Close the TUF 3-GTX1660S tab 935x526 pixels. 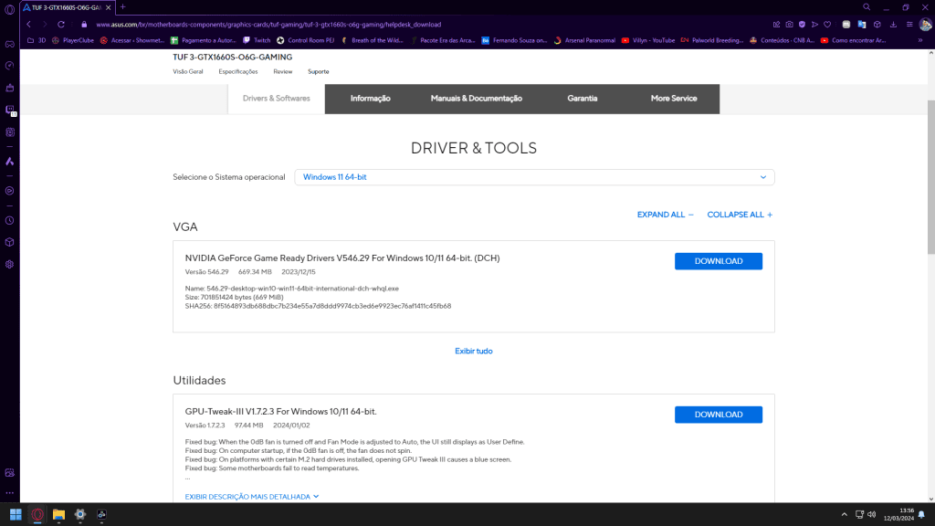pyautogui.click(x=109, y=7)
